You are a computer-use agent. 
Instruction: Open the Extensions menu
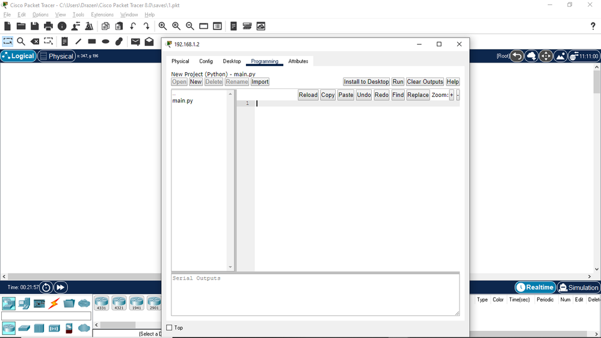pos(102,14)
